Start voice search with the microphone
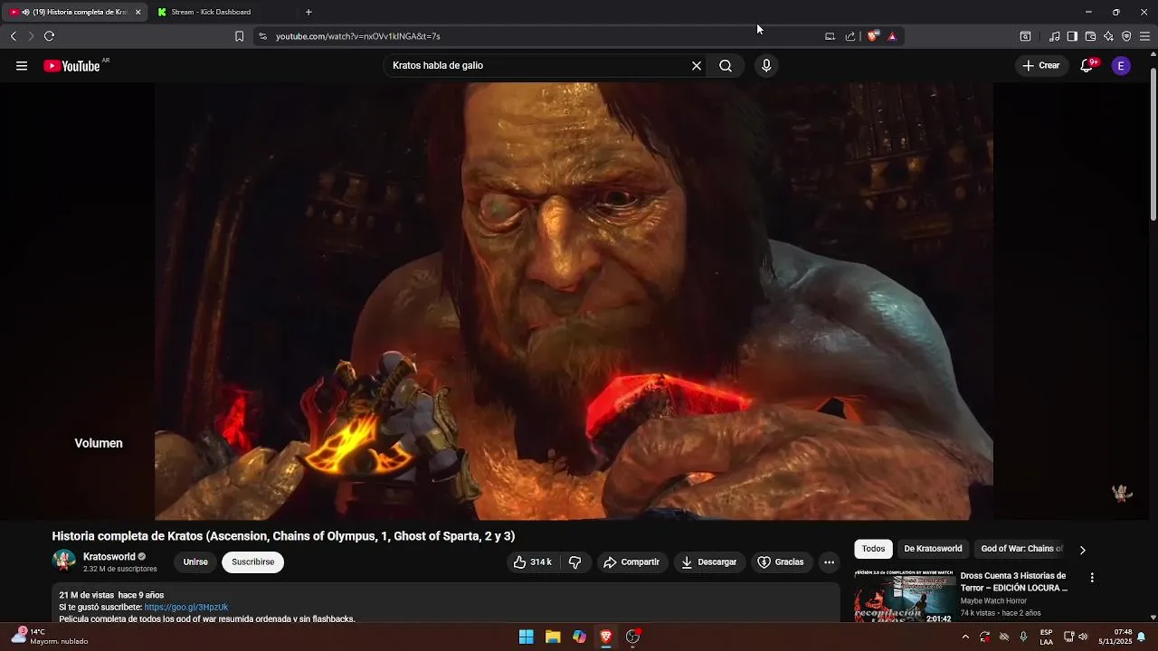This screenshot has width=1158, height=651. [766, 66]
